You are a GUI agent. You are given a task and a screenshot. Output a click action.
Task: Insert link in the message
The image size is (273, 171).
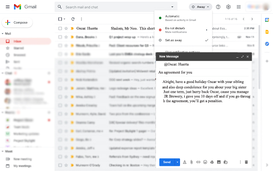[198, 162]
